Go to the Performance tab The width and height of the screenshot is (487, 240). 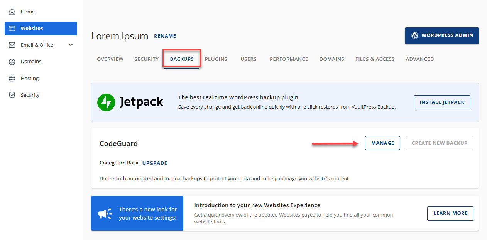(x=289, y=59)
